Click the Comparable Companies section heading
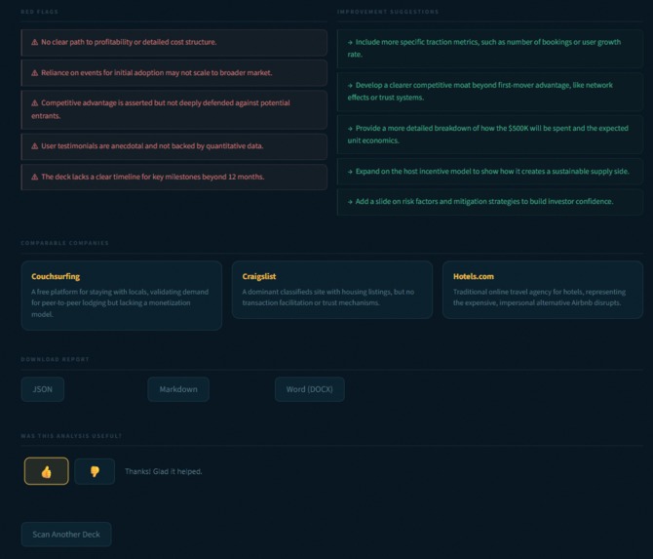Image resolution: width=653 pixels, height=559 pixels. [64, 243]
